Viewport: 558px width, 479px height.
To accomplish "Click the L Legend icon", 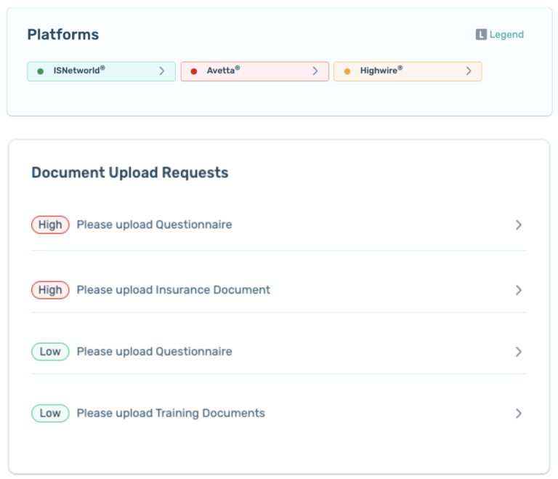I will [x=481, y=34].
